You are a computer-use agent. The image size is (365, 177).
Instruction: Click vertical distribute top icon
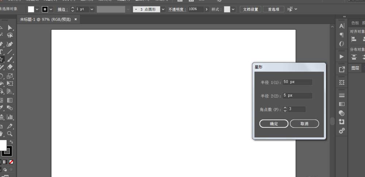[x=354, y=57]
